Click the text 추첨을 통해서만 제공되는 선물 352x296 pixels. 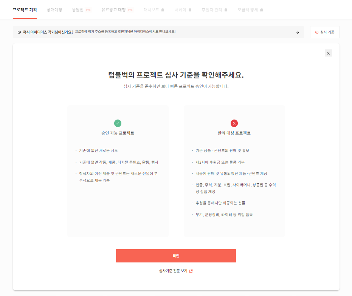pyautogui.click(x=220, y=203)
